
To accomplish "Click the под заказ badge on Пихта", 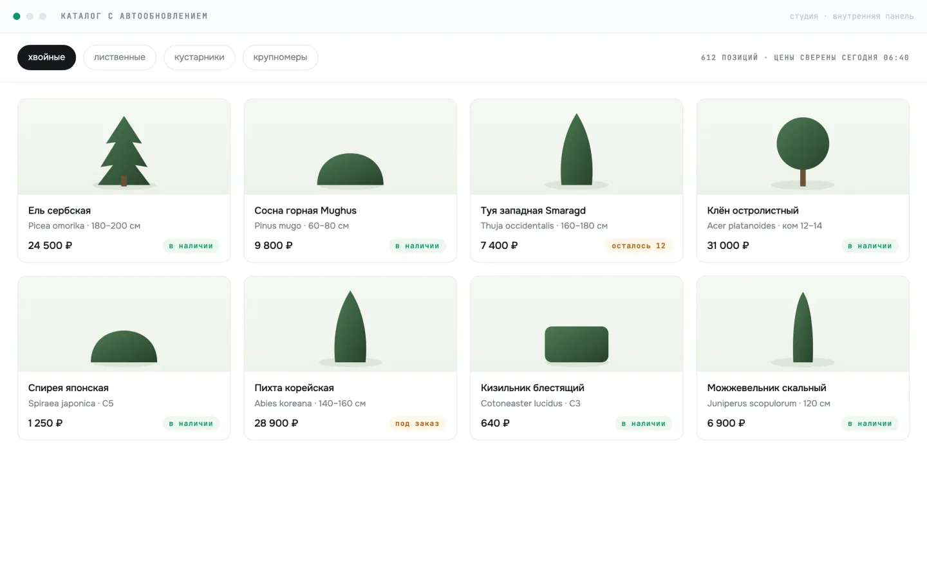I will (417, 423).
